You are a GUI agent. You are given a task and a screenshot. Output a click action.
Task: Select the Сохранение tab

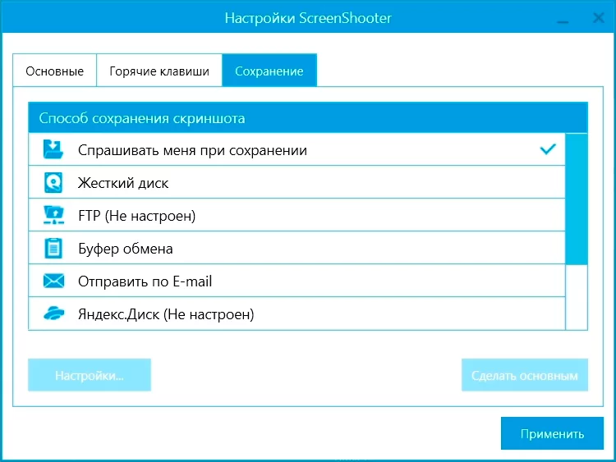tap(269, 71)
